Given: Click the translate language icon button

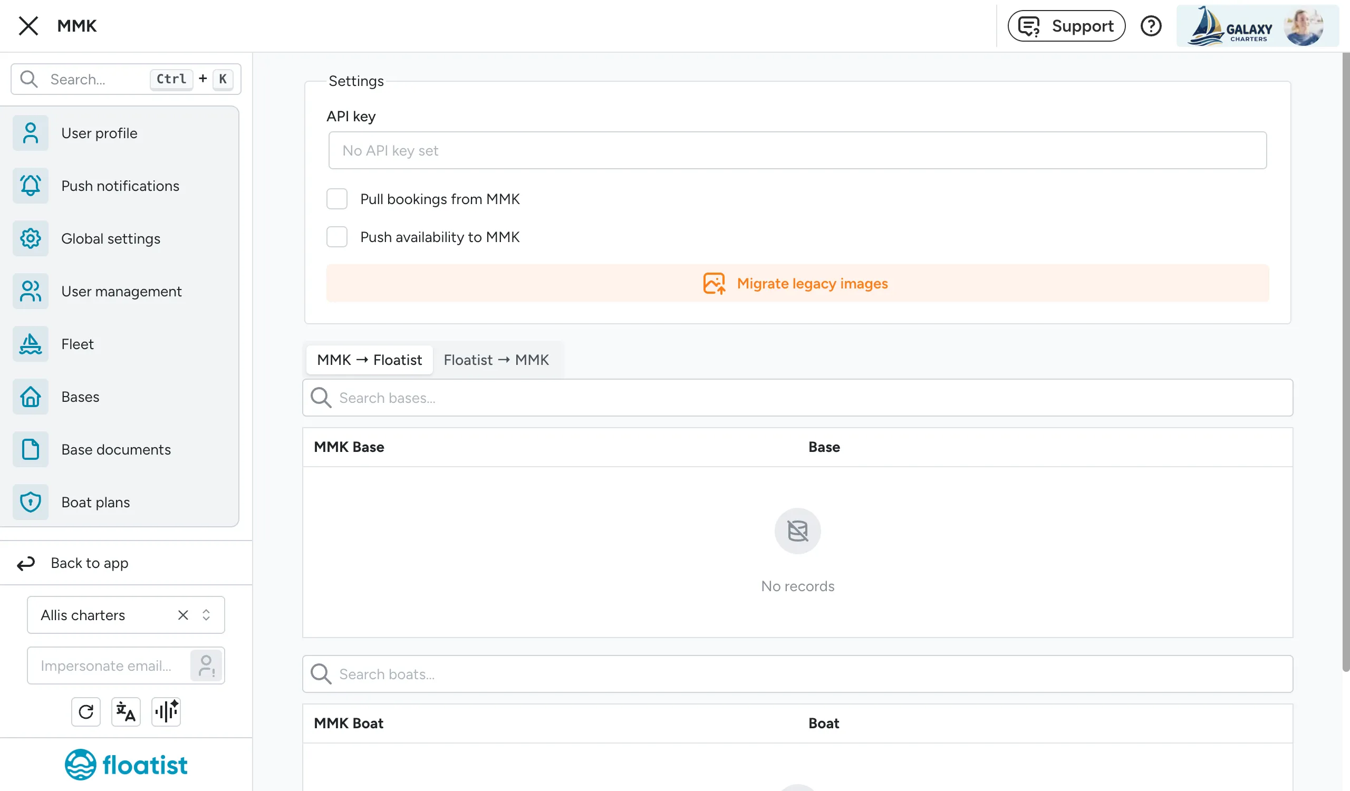Looking at the screenshot, I should (x=126, y=712).
